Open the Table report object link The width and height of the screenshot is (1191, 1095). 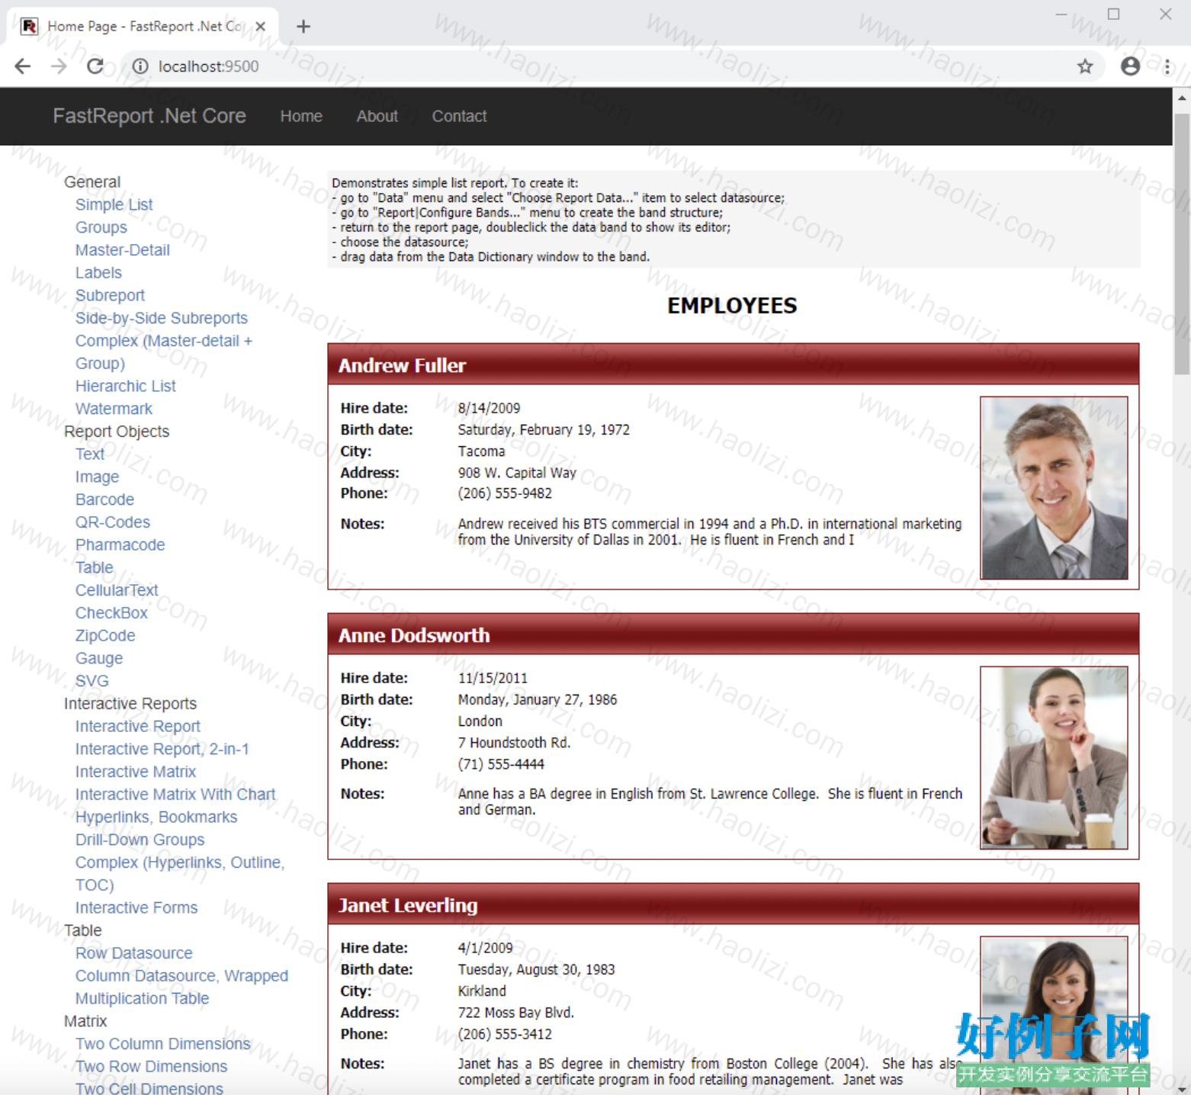tap(95, 567)
